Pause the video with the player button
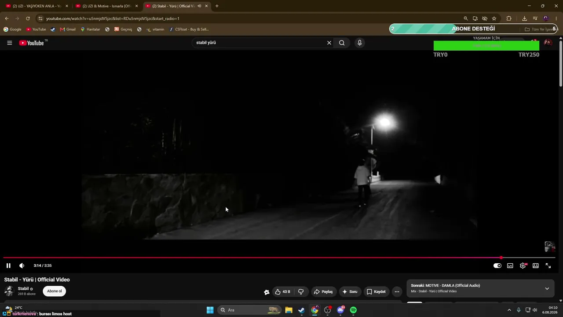 pyautogui.click(x=8, y=265)
